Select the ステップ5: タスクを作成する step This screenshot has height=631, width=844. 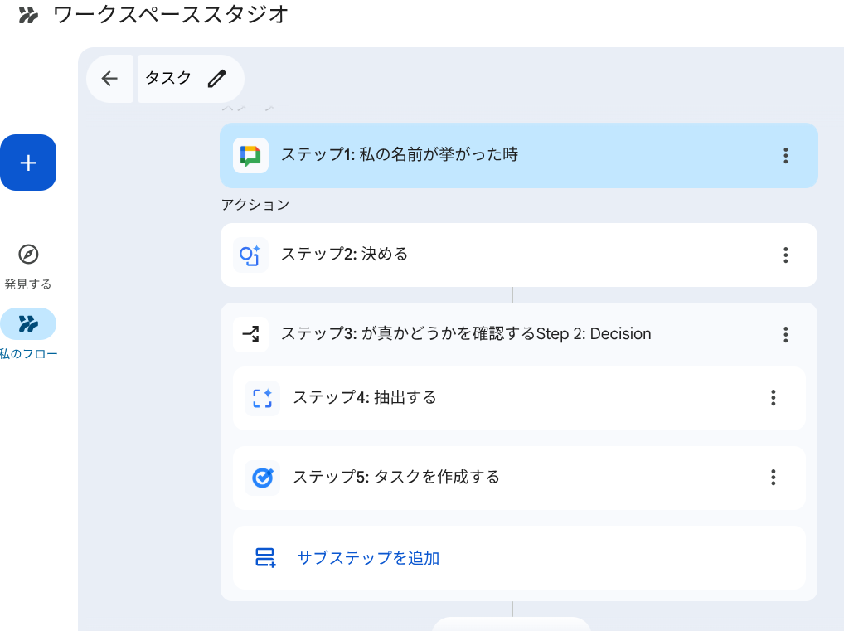[x=497, y=478]
